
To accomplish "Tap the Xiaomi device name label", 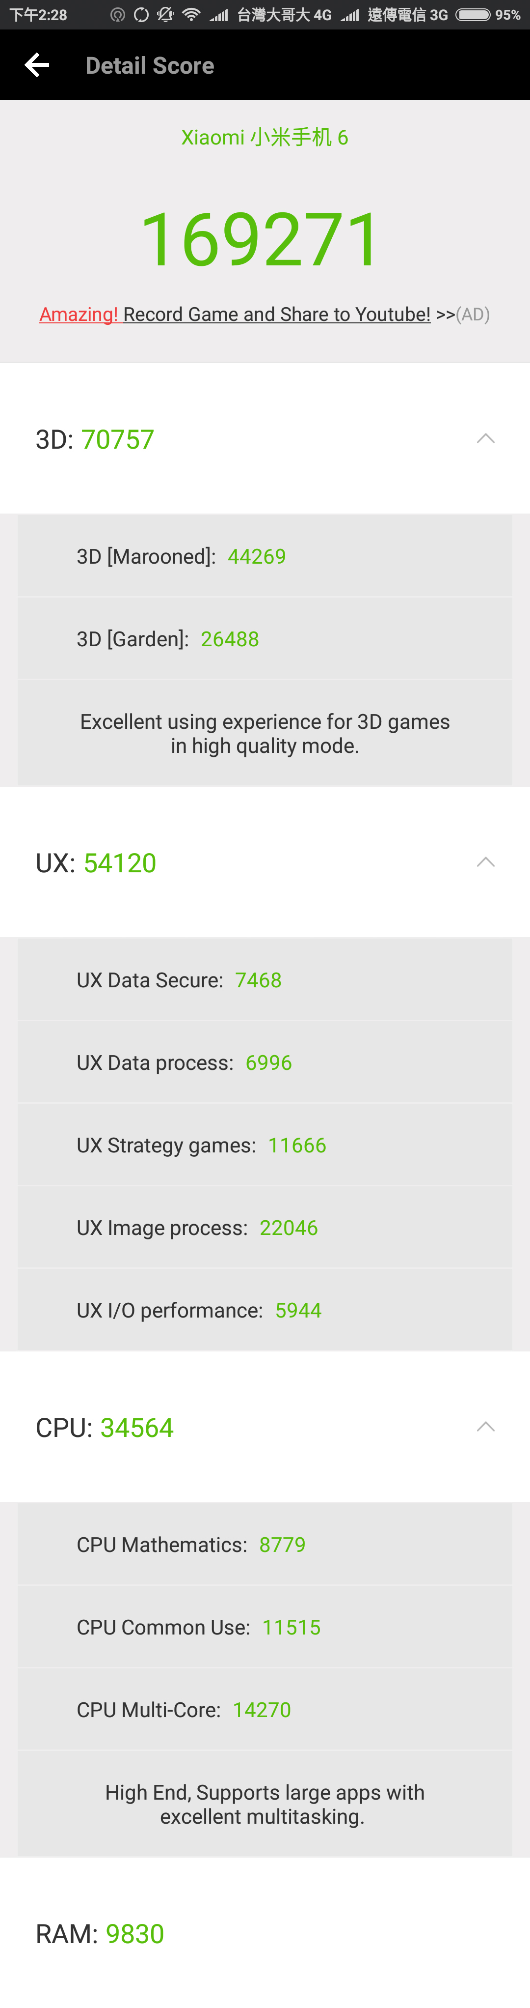I will coord(265,137).
